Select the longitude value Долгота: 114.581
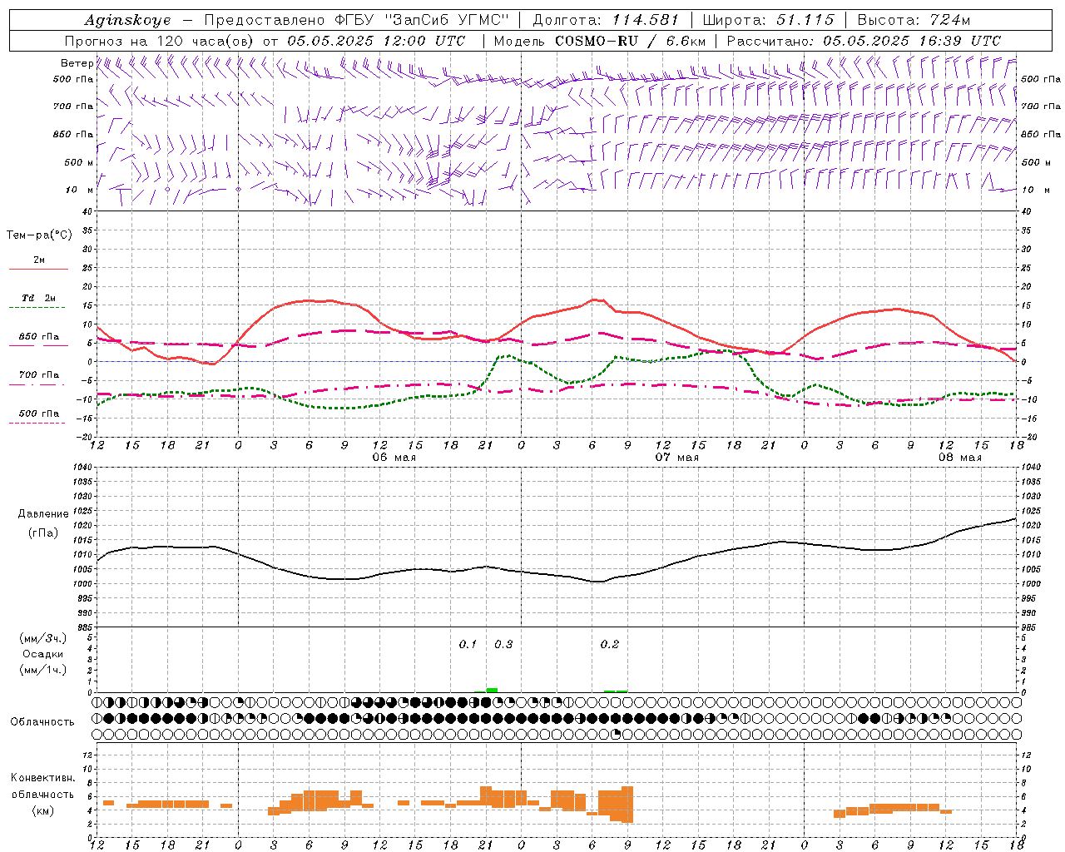 606,20
